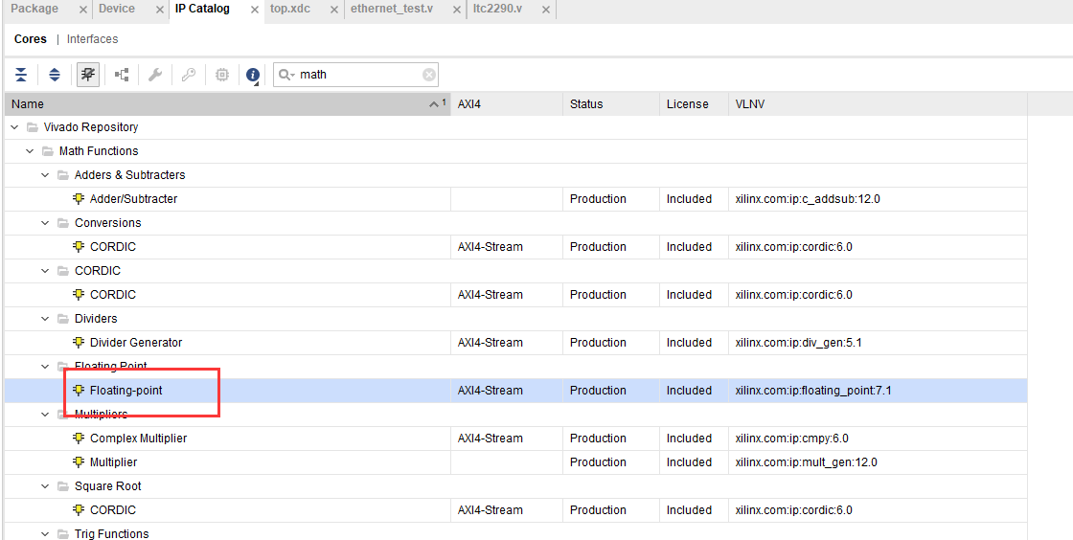Click the search magnifier dropdown icon
Screen dimensions: 1073x540
pos(286,75)
